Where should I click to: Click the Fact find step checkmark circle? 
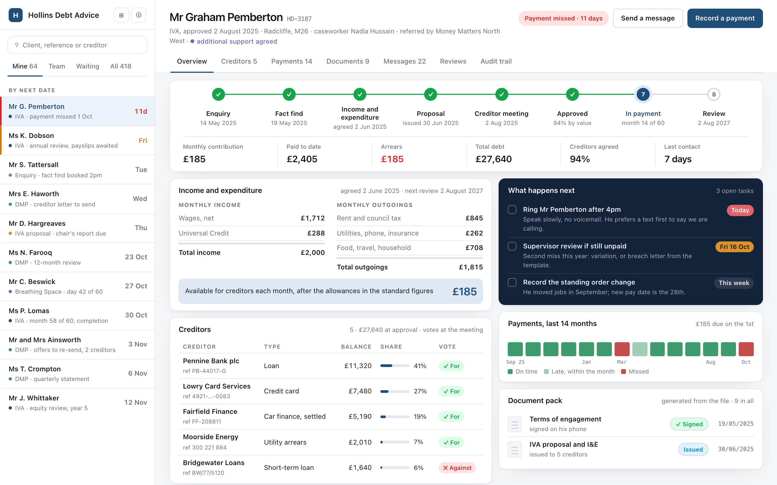(289, 94)
